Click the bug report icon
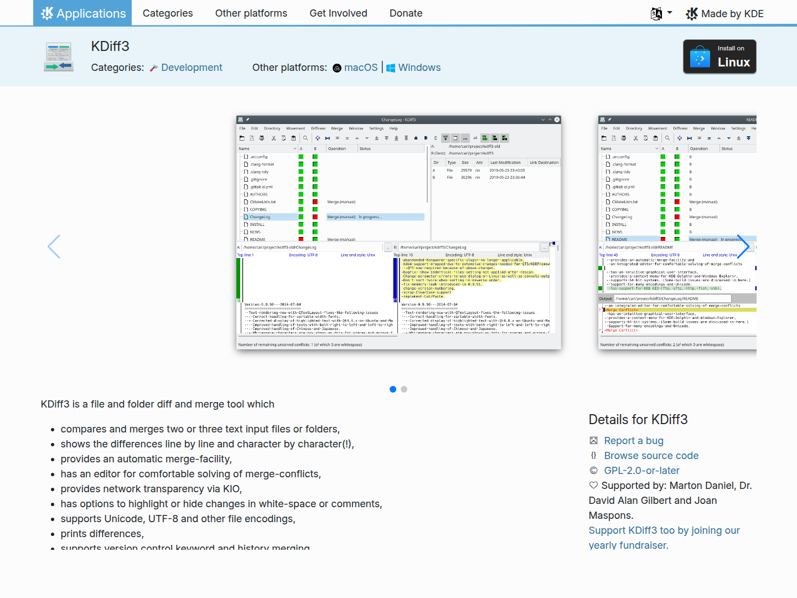The height and width of the screenshot is (598, 797). 594,441
